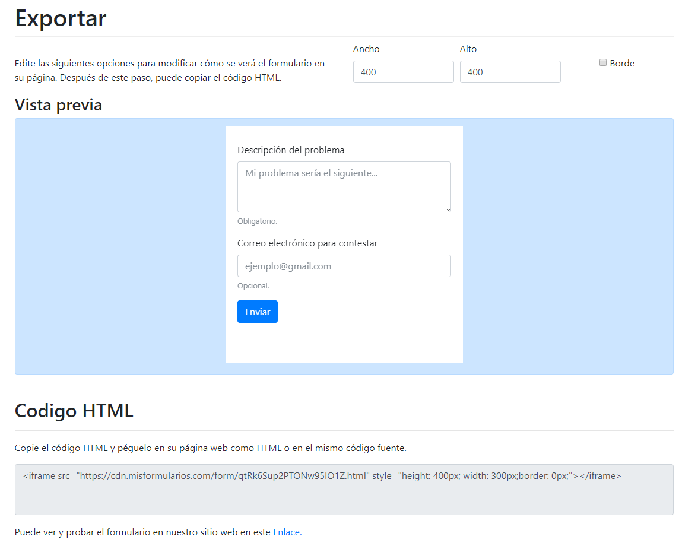
Task: Click the 'Copie el código HTML' instruction text
Action: pos(211,448)
